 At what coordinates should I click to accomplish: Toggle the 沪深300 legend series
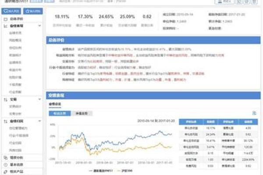[124, 171]
